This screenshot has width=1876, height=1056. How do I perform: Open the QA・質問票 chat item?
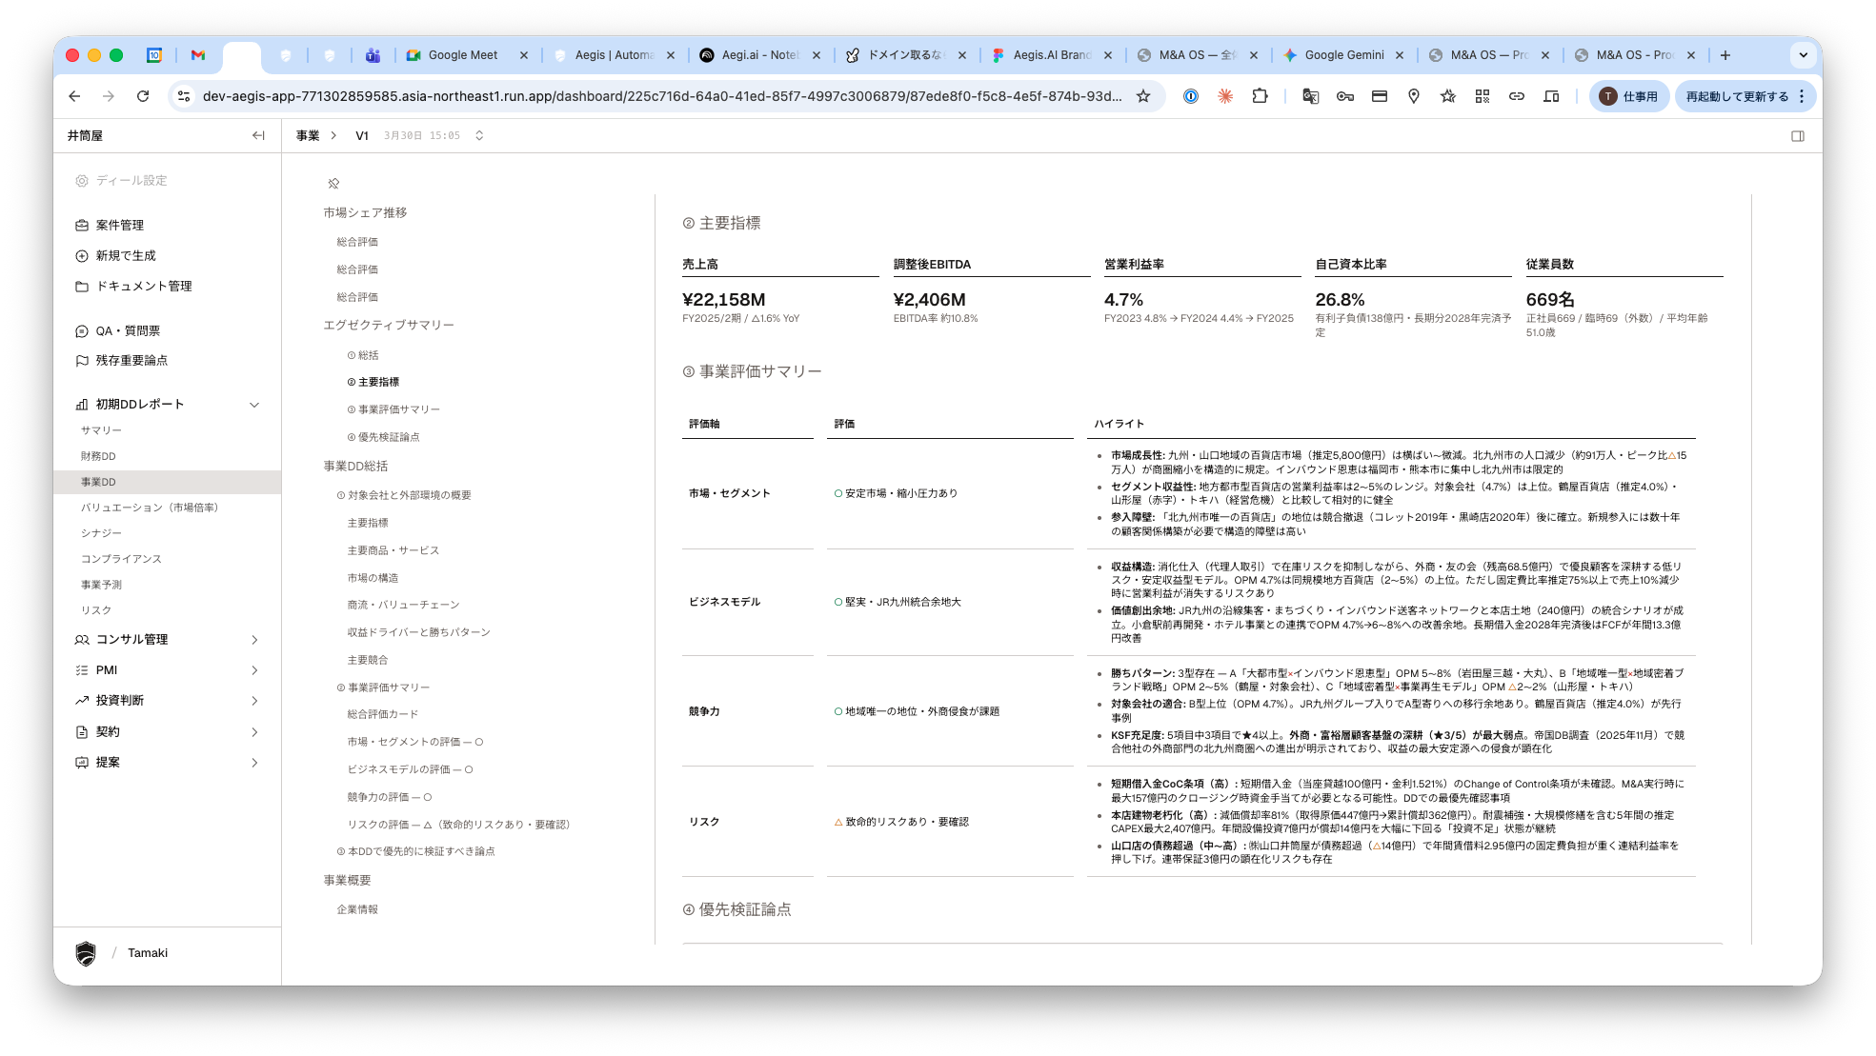pos(127,330)
